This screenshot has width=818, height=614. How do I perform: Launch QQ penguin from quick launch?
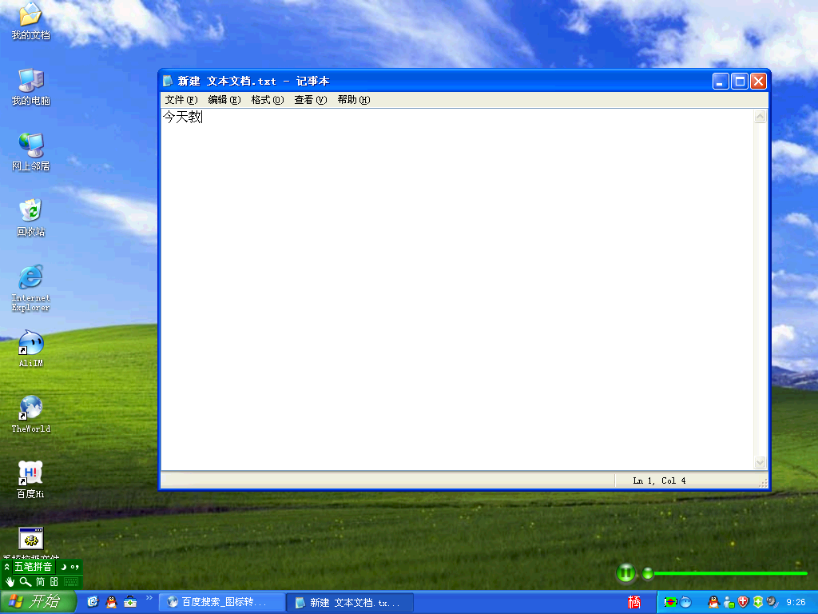[111, 602]
